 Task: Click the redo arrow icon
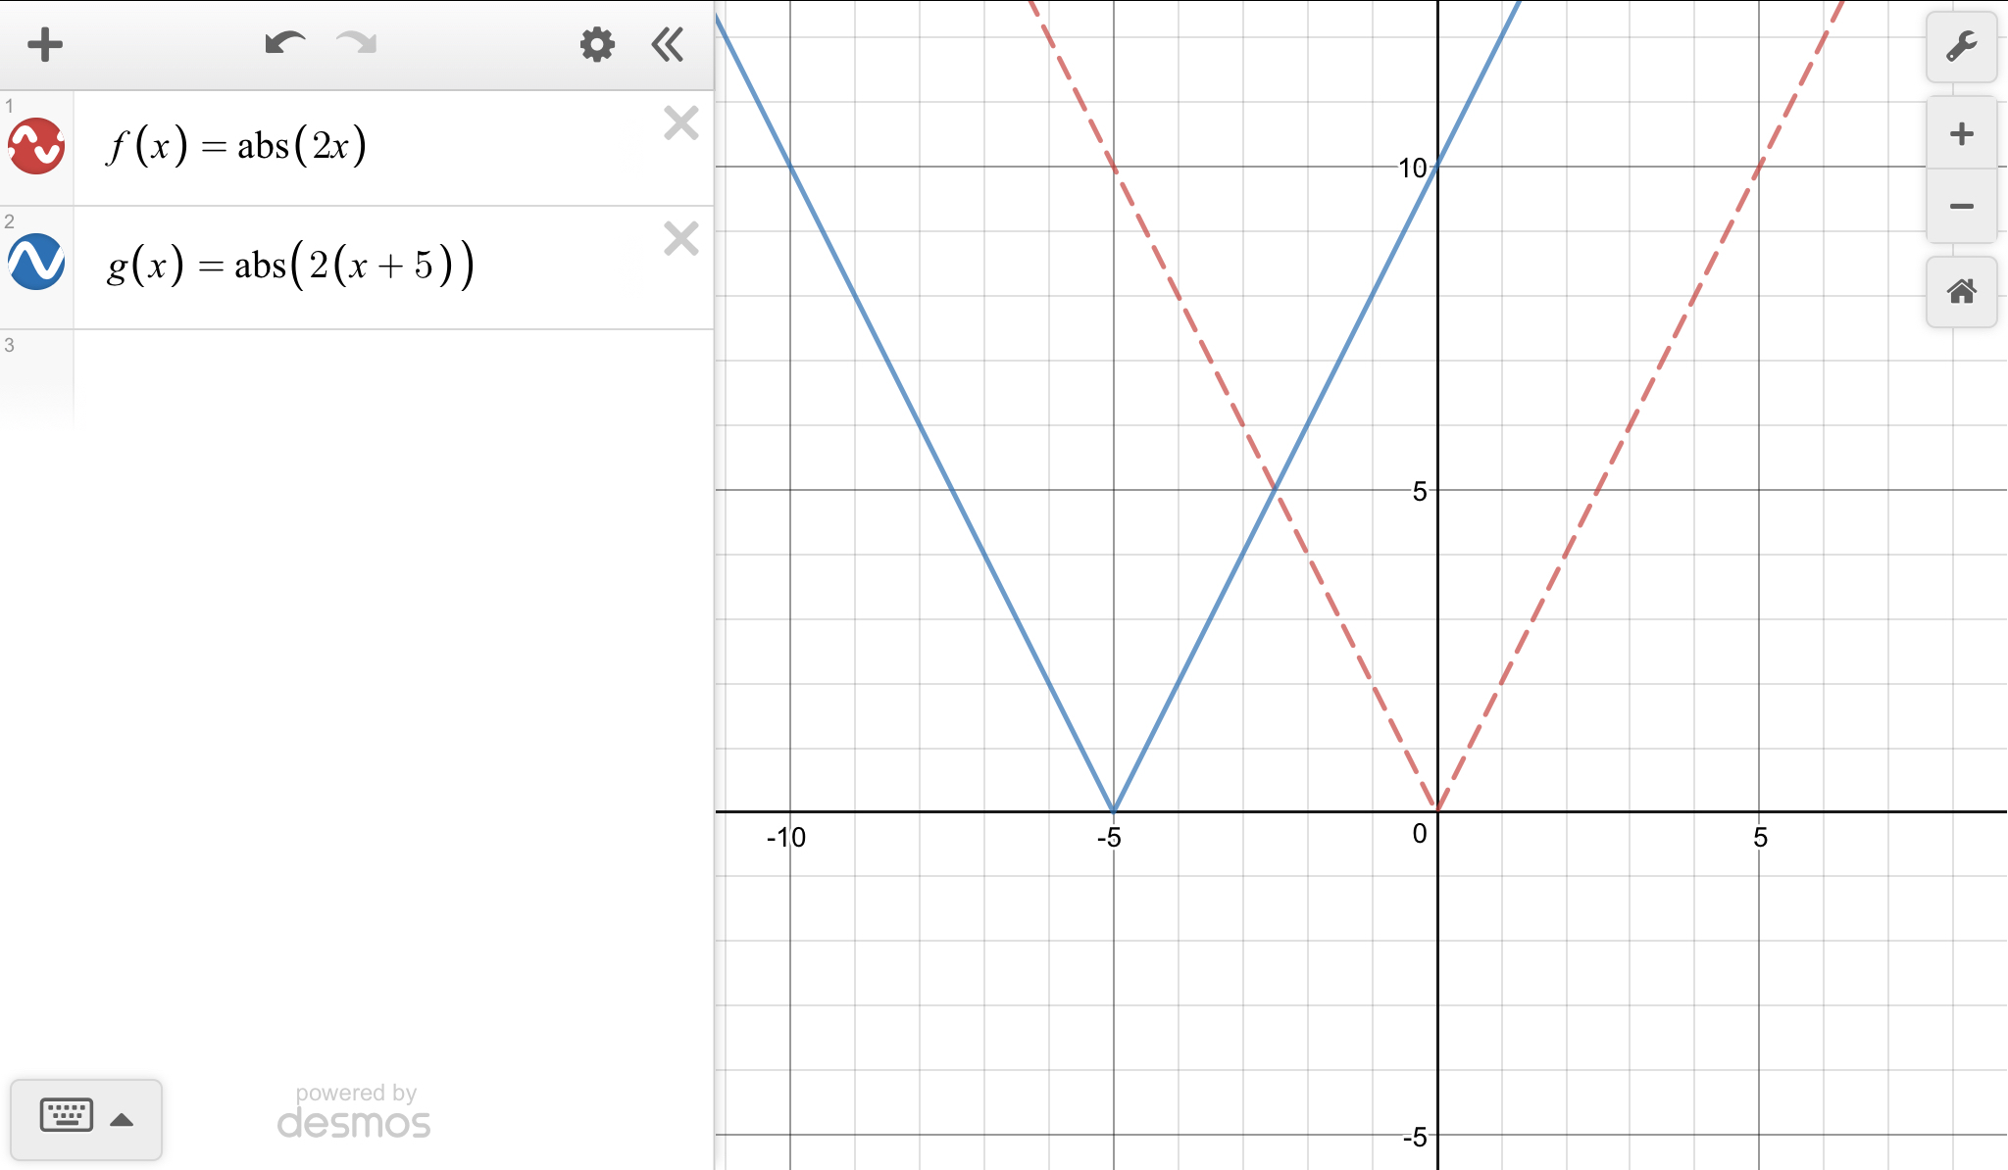pos(356,44)
